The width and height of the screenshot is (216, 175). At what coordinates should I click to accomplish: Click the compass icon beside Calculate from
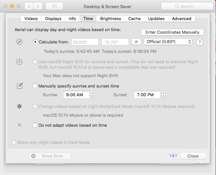[19, 42]
